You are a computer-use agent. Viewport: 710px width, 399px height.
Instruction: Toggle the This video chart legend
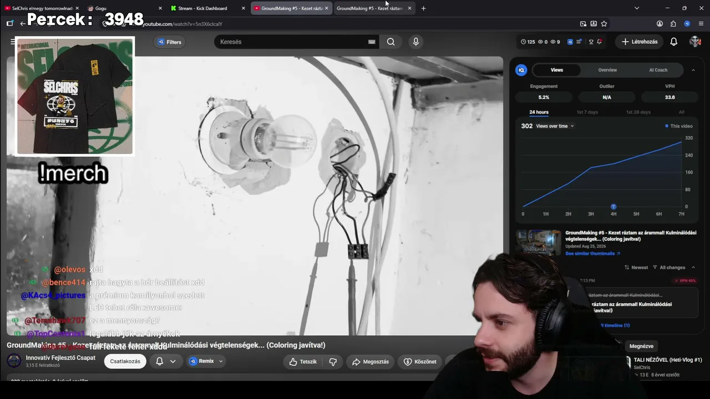coord(679,126)
